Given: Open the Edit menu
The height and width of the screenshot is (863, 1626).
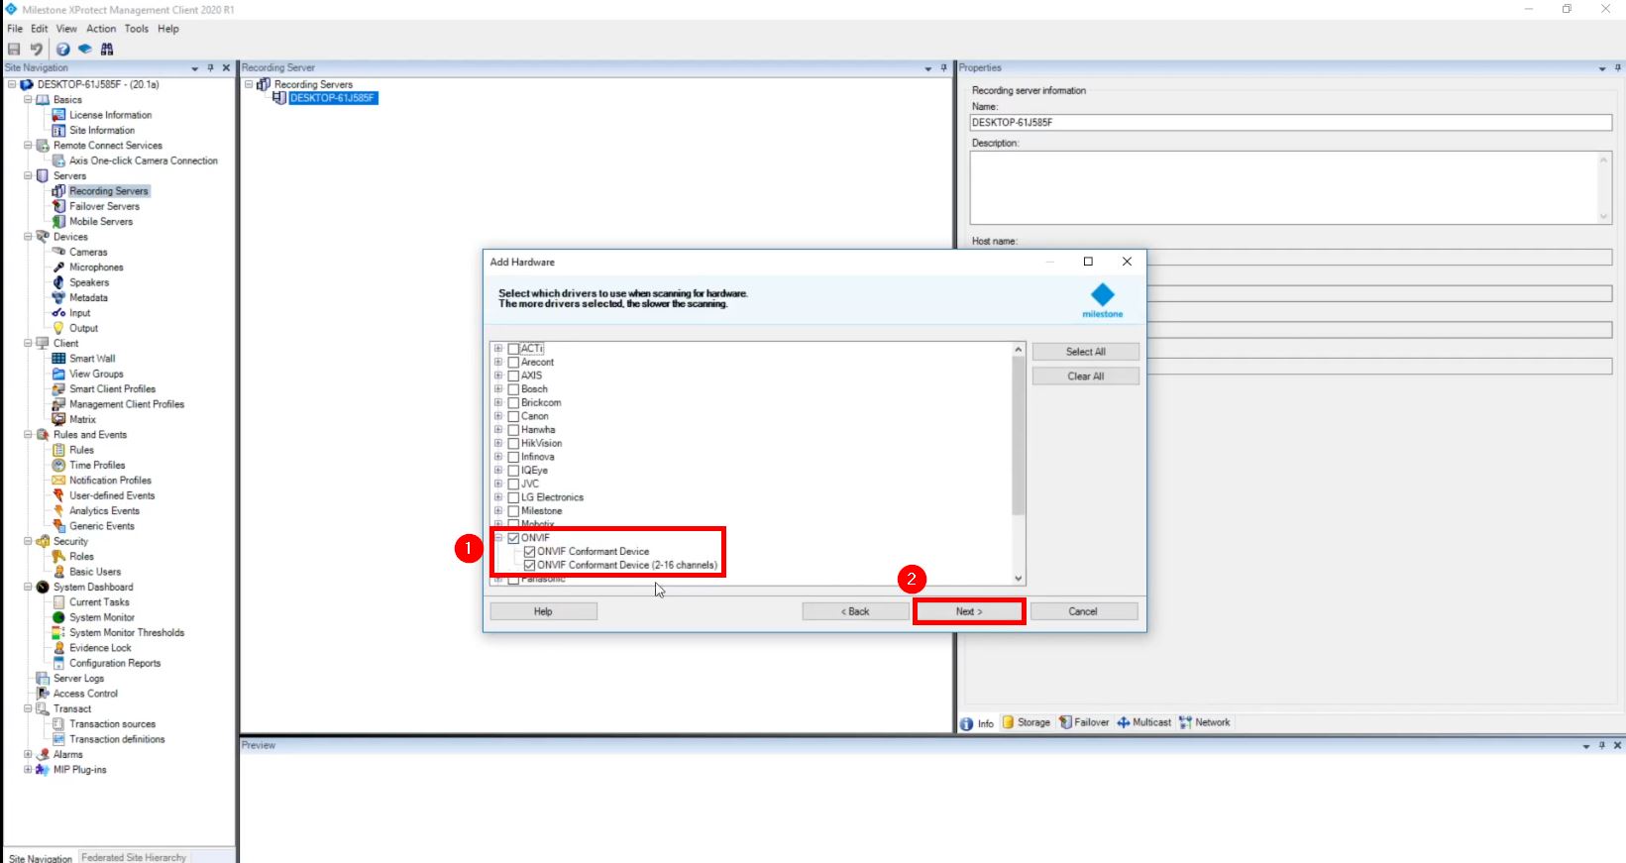Looking at the screenshot, I should 40,29.
